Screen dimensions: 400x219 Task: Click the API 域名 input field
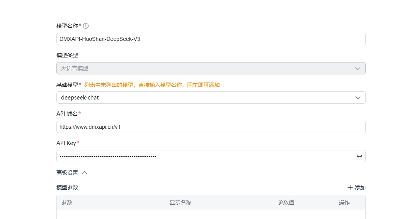pyautogui.click(x=211, y=127)
